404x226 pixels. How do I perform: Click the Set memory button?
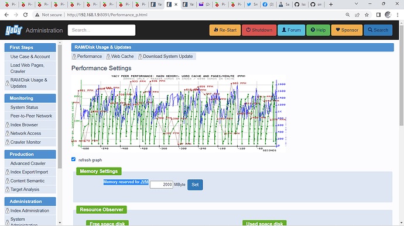point(195,185)
